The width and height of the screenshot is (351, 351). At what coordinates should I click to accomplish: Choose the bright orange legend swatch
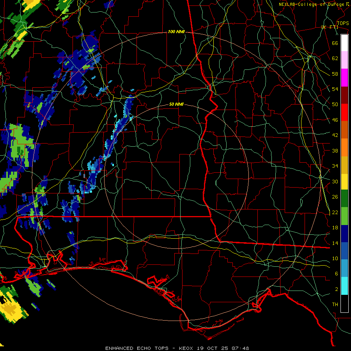tap(344, 147)
